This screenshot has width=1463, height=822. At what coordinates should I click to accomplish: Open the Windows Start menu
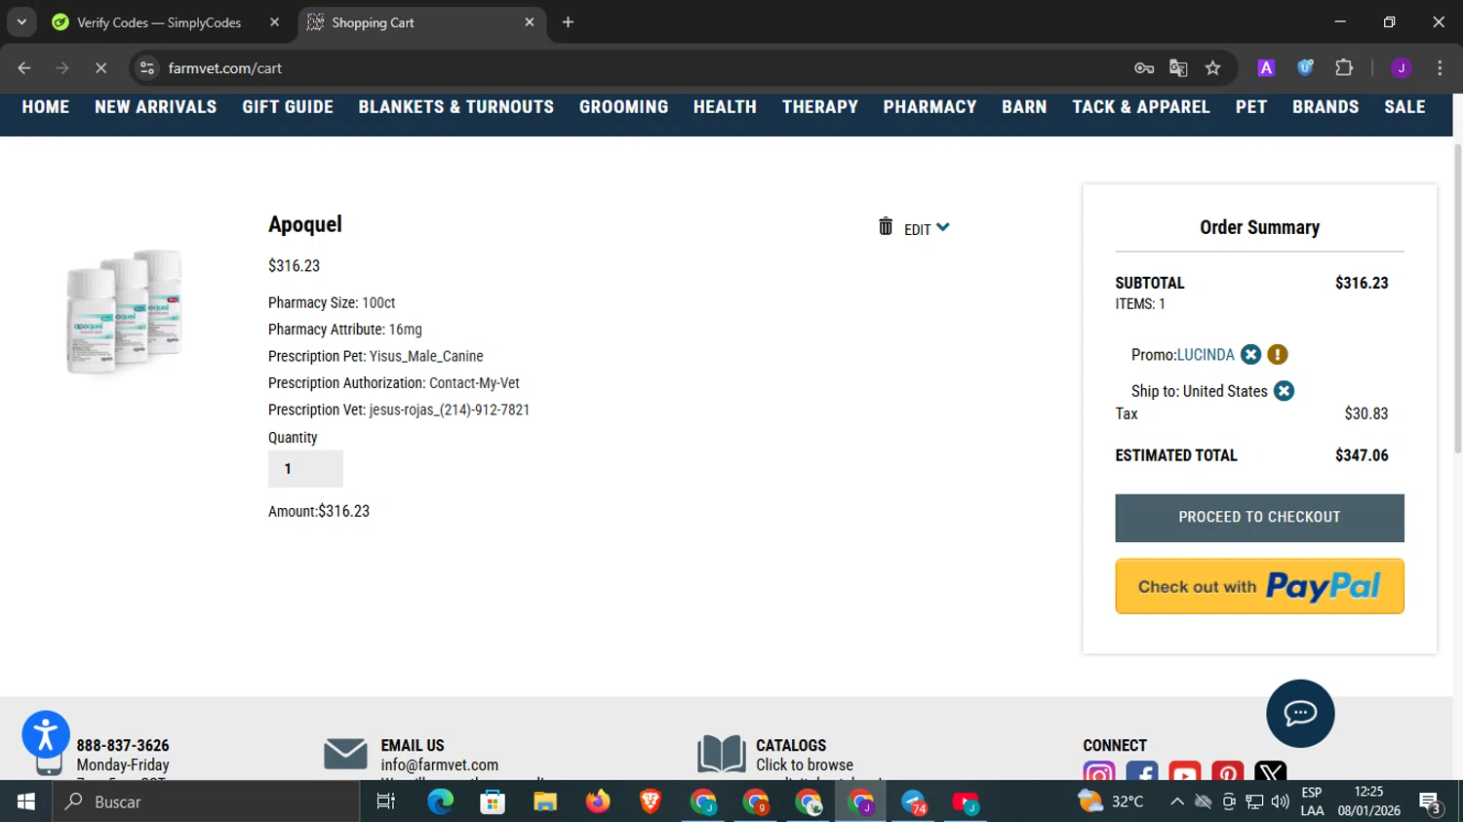pyautogui.click(x=26, y=802)
